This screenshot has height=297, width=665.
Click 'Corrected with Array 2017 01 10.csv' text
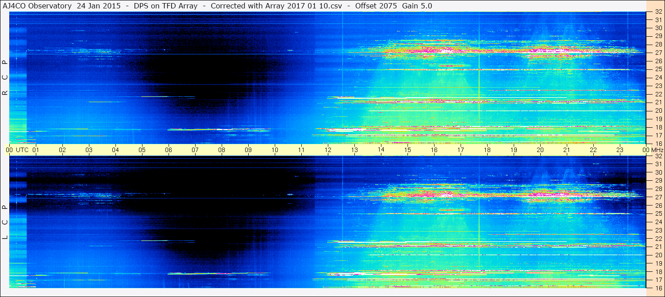pyautogui.click(x=277, y=6)
